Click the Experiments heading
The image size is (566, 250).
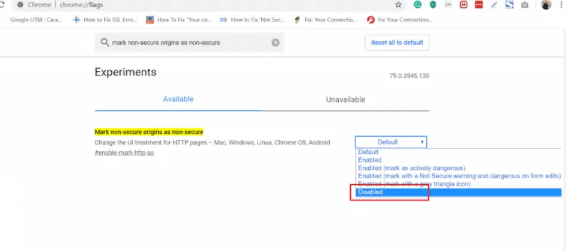(126, 72)
